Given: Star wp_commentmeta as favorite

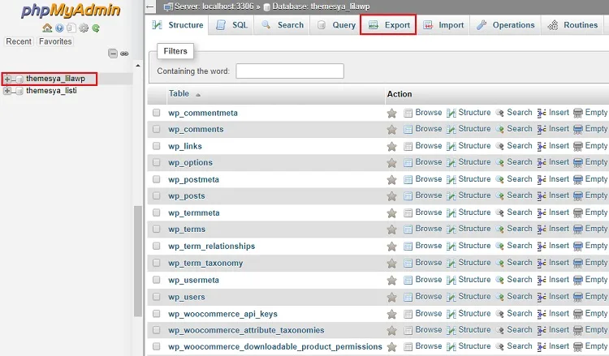Looking at the screenshot, I should coord(392,114).
